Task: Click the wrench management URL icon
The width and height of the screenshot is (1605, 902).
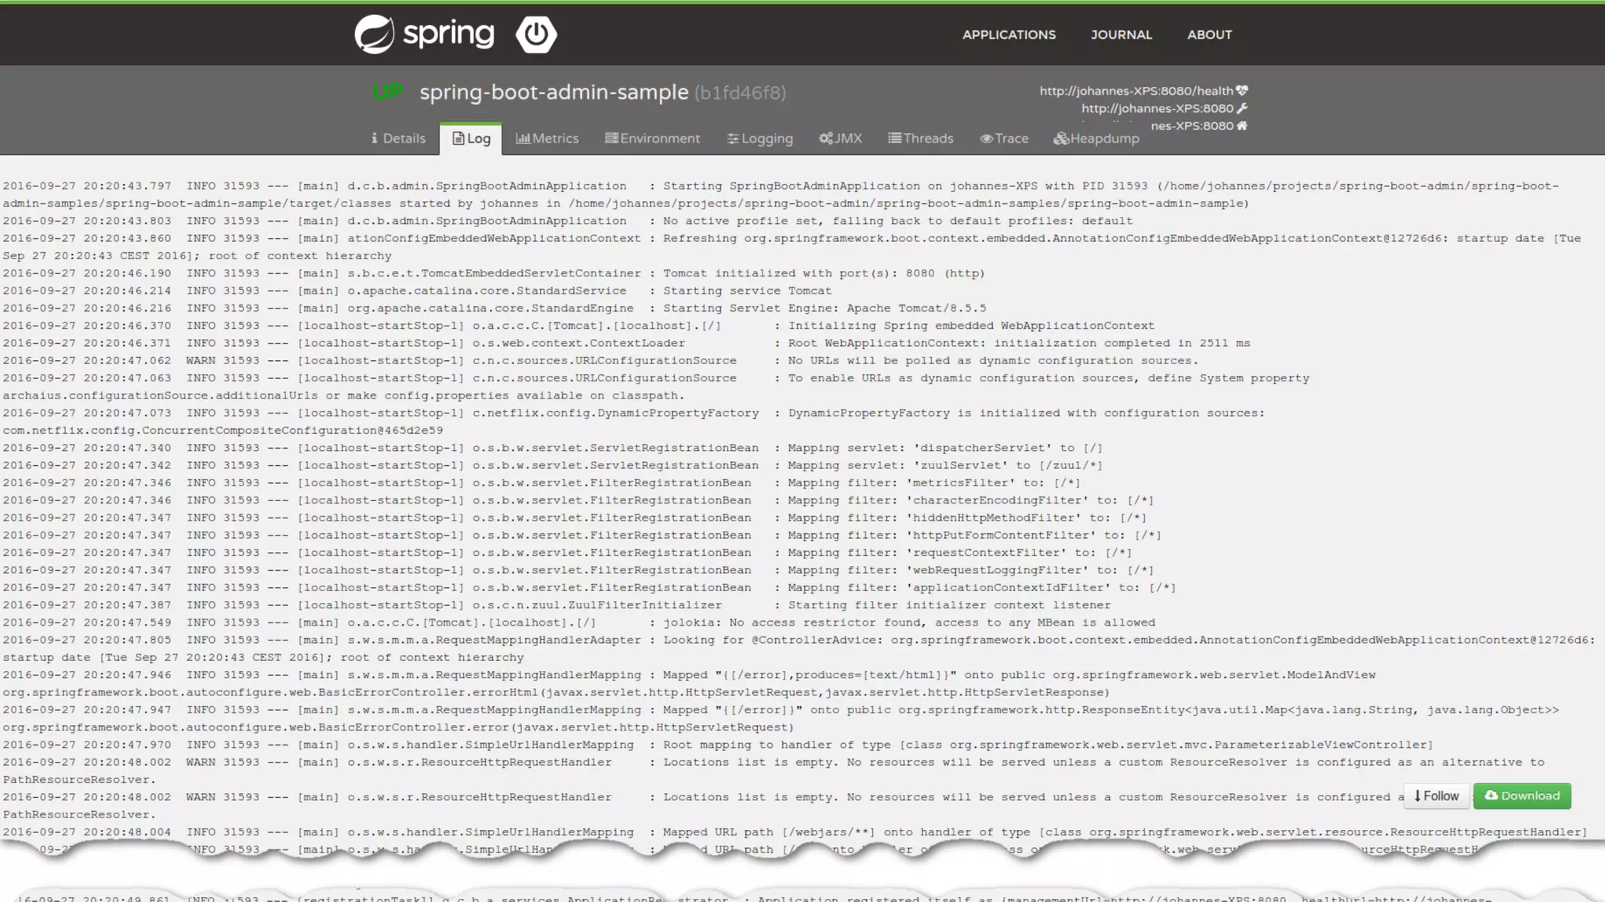Action: point(1242,108)
